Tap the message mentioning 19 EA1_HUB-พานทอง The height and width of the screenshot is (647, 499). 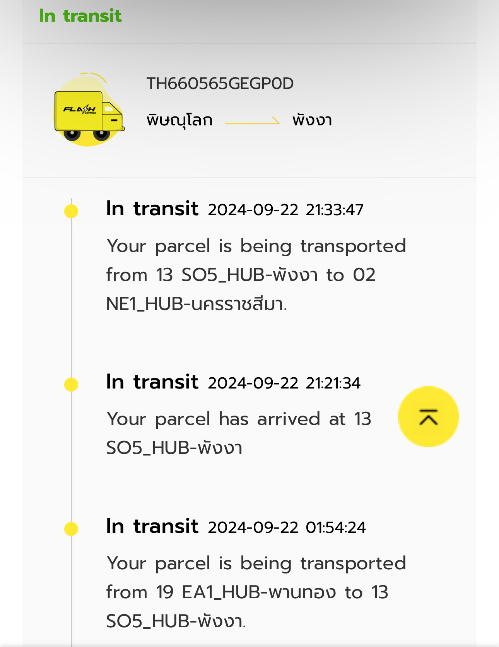pyautogui.click(x=256, y=592)
